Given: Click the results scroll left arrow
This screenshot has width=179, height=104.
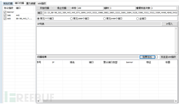Looking at the screenshot, I should point(38,101).
